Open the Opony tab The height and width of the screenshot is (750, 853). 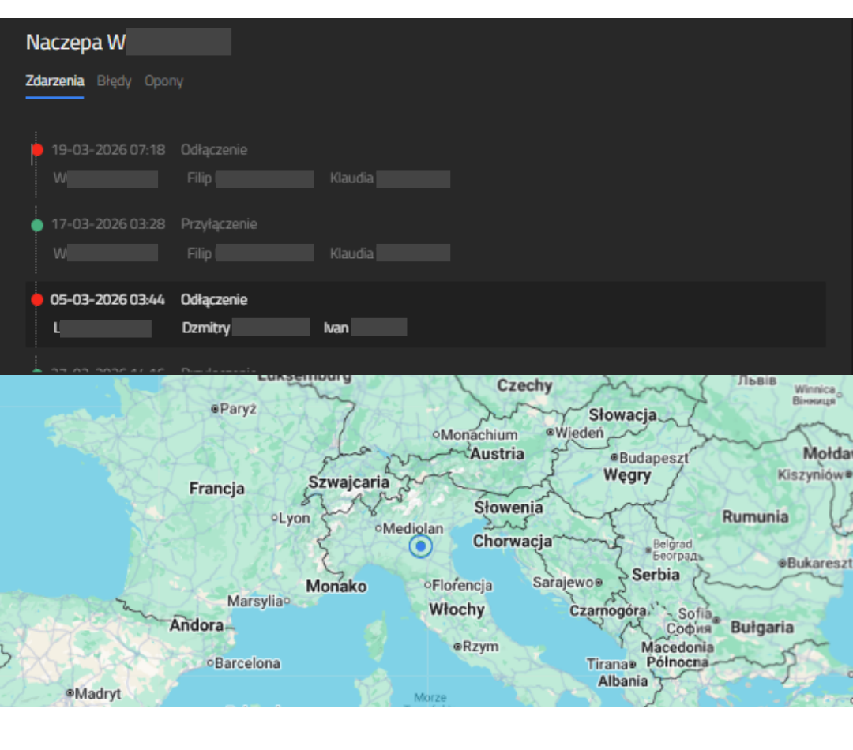click(163, 81)
